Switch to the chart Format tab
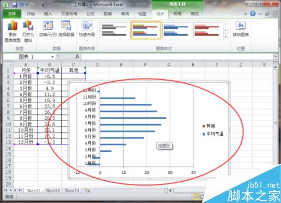281x203 pixels. point(194,13)
